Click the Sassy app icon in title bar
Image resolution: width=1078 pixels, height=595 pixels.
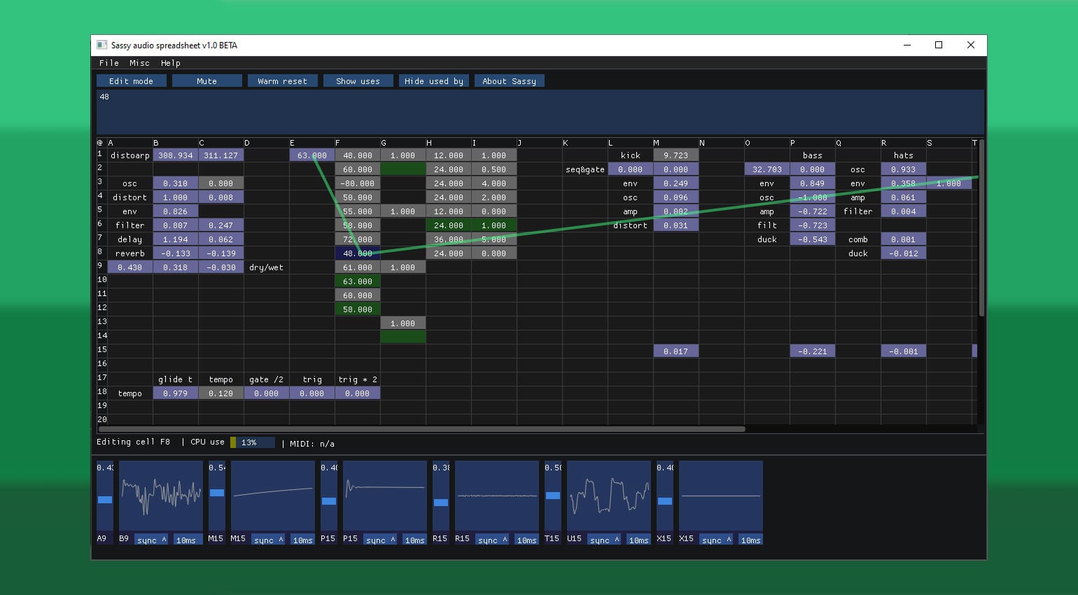point(102,45)
